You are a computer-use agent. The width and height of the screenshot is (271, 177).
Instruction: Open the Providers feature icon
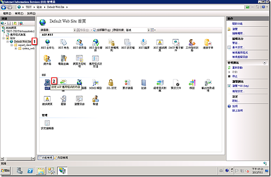pyautogui.click(x=47, y=59)
